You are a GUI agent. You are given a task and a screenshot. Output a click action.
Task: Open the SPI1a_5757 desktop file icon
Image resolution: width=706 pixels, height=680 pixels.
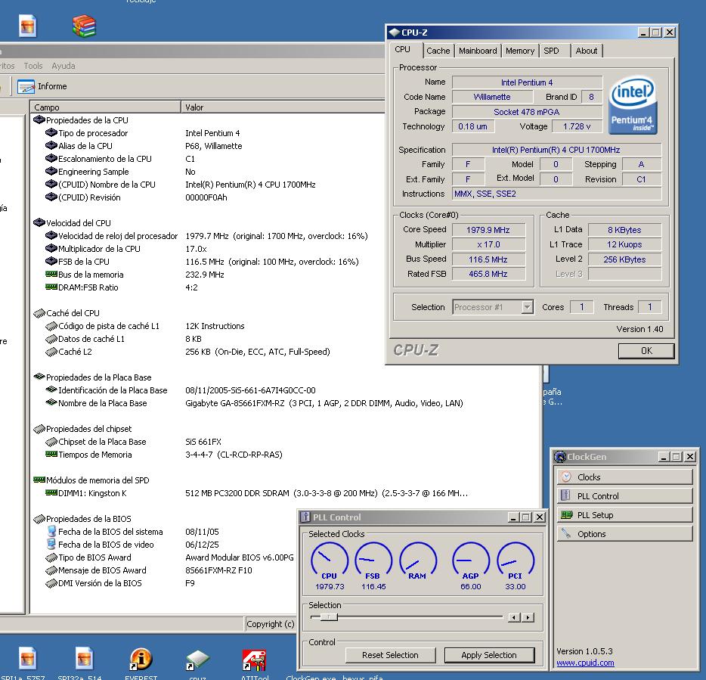click(x=27, y=657)
